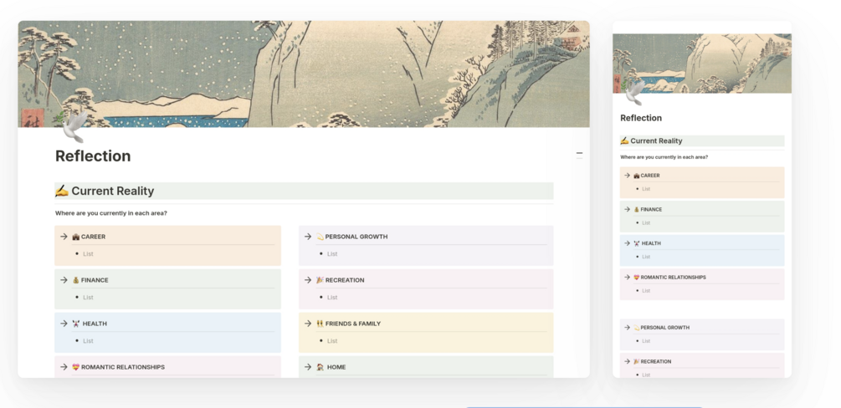The width and height of the screenshot is (841, 408).
Task: Click the HEALTH label in desktop preview
Action: tap(95, 324)
